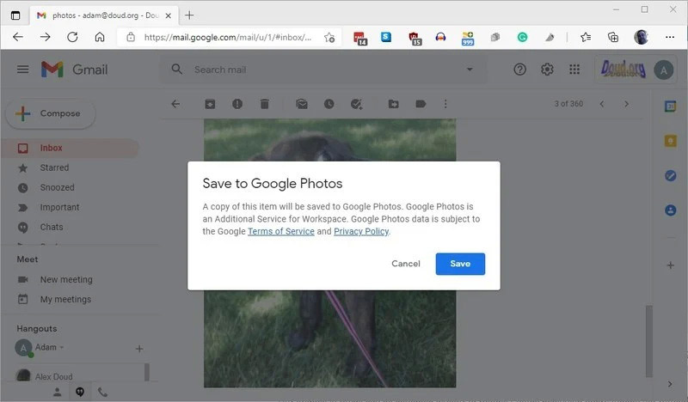Screen dimensions: 688x402
Task: Open My meetings
Action: 65,300
